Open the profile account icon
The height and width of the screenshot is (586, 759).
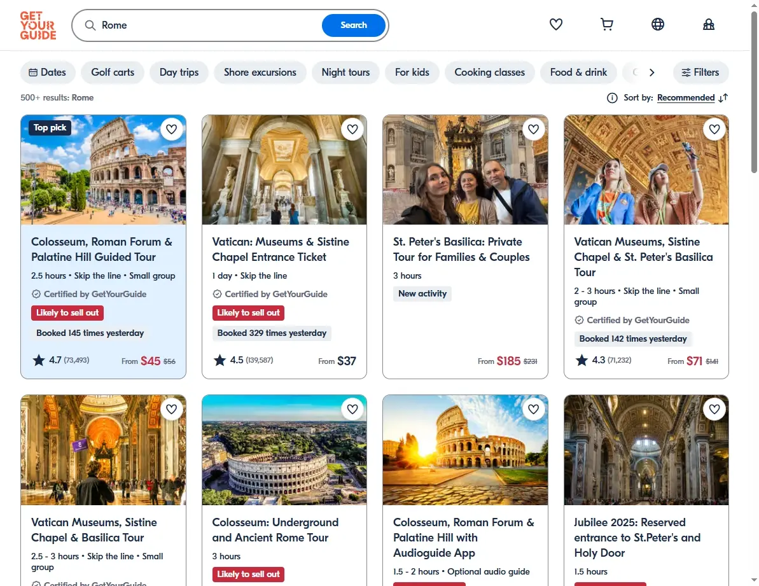pyautogui.click(x=708, y=24)
